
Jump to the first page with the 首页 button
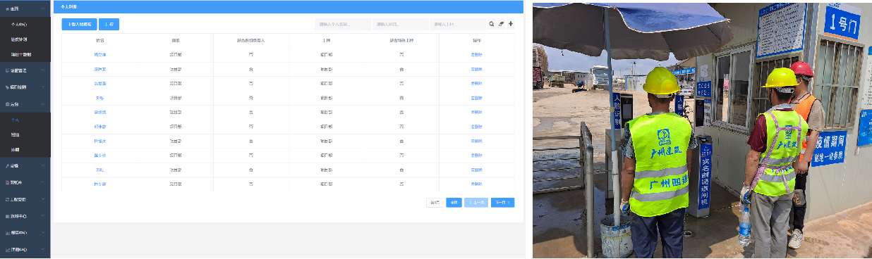[454, 203]
